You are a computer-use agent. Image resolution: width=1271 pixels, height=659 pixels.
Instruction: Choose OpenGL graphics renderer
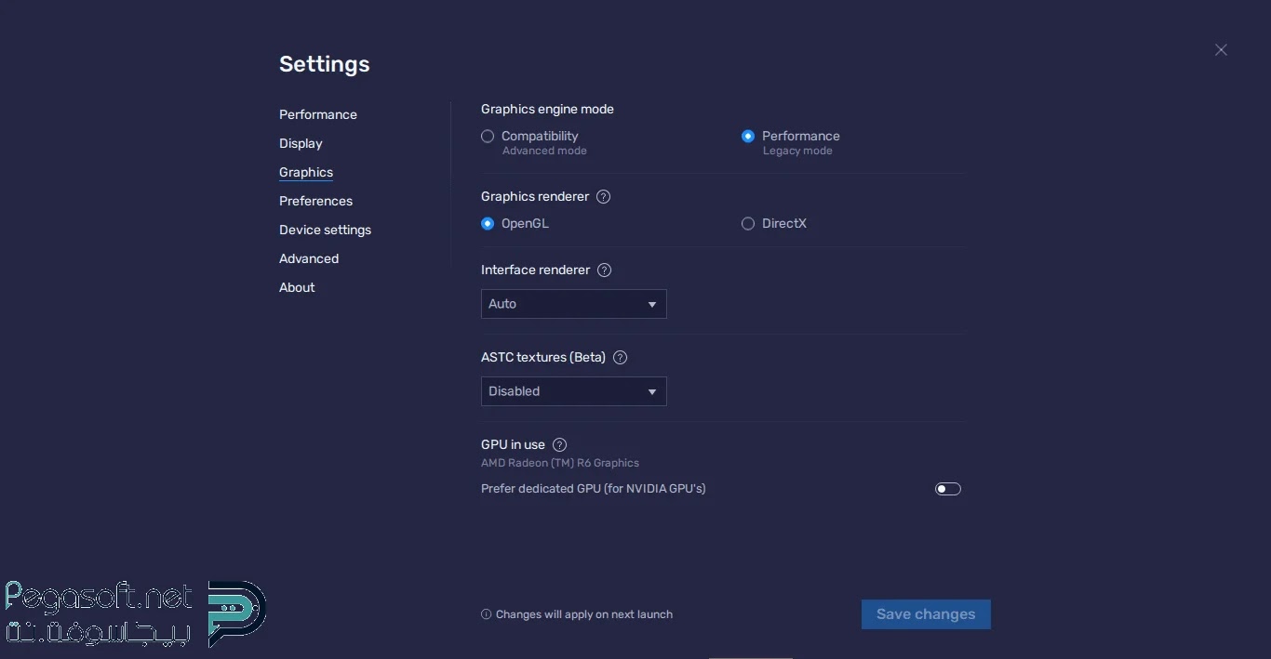click(x=488, y=224)
